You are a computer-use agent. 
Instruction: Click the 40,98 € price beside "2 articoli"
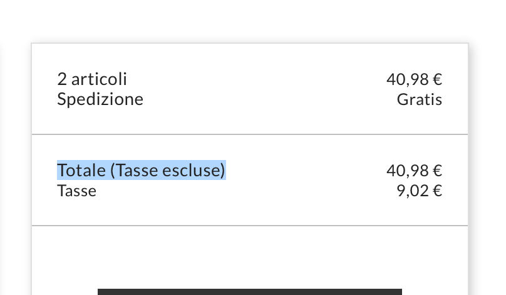tap(414, 79)
